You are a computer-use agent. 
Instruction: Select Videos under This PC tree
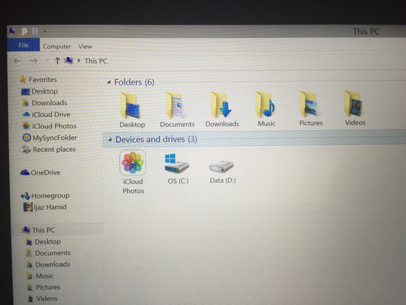click(x=47, y=299)
